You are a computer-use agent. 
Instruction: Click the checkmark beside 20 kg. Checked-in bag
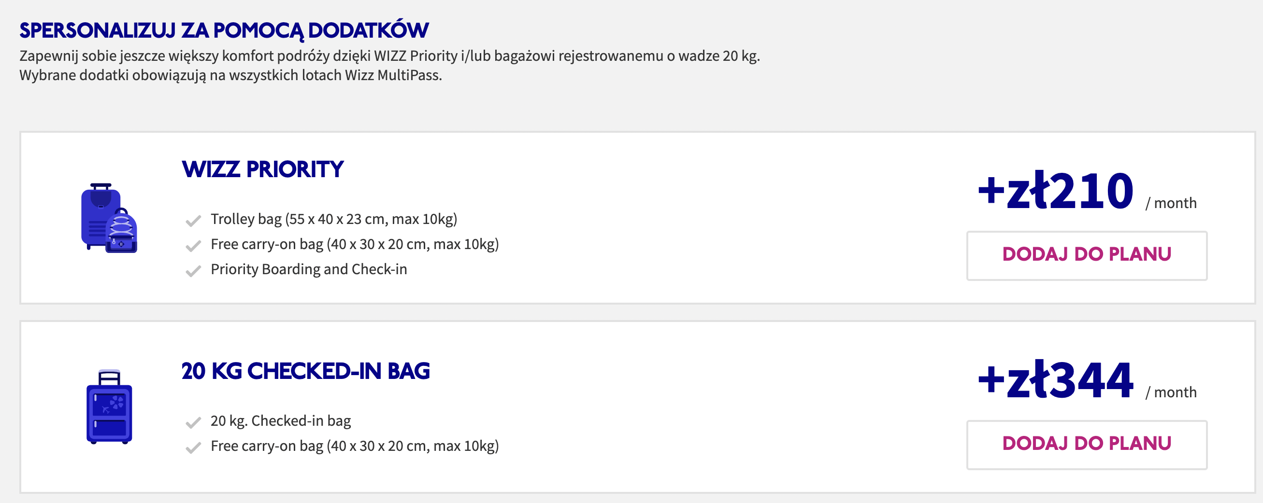193,422
